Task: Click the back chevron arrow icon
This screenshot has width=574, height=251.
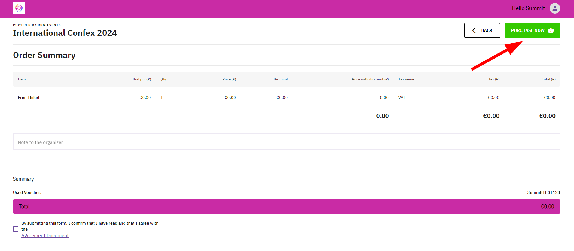Action: pyautogui.click(x=474, y=30)
